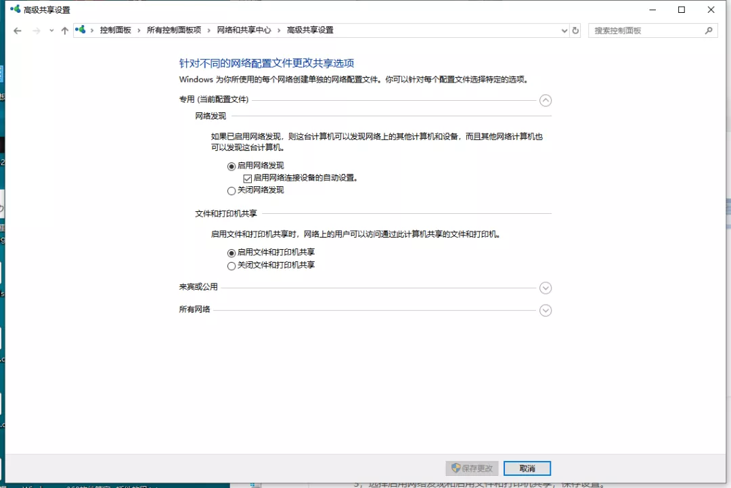
Task: Expand the 来宾或公用 section
Action: [x=546, y=288]
